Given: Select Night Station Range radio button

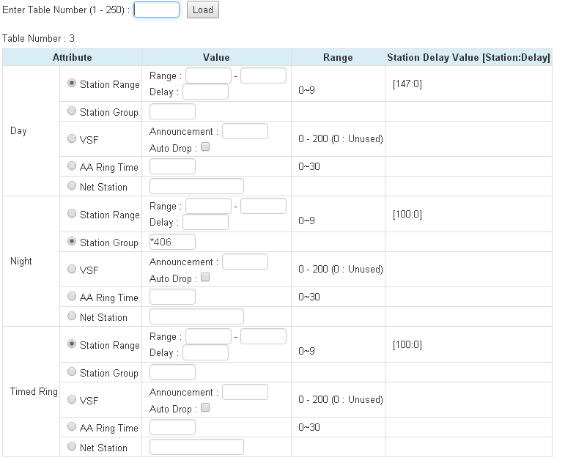Looking at the screenshot, I should [x=72, y=214].
